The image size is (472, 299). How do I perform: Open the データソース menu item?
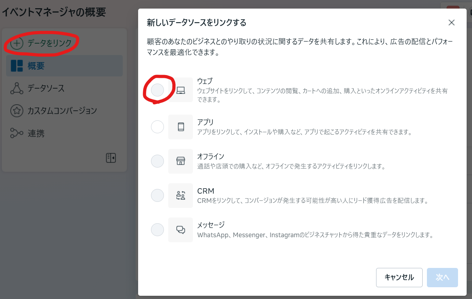(x=46, y=88)
